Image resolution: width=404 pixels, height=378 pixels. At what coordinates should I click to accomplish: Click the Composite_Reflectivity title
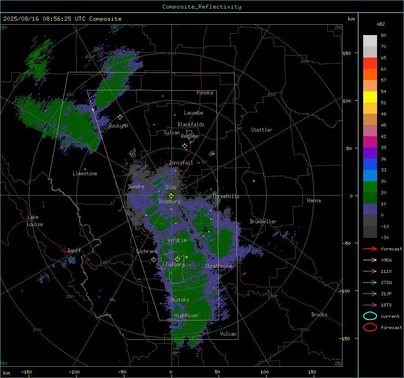[x=202, y=7]
